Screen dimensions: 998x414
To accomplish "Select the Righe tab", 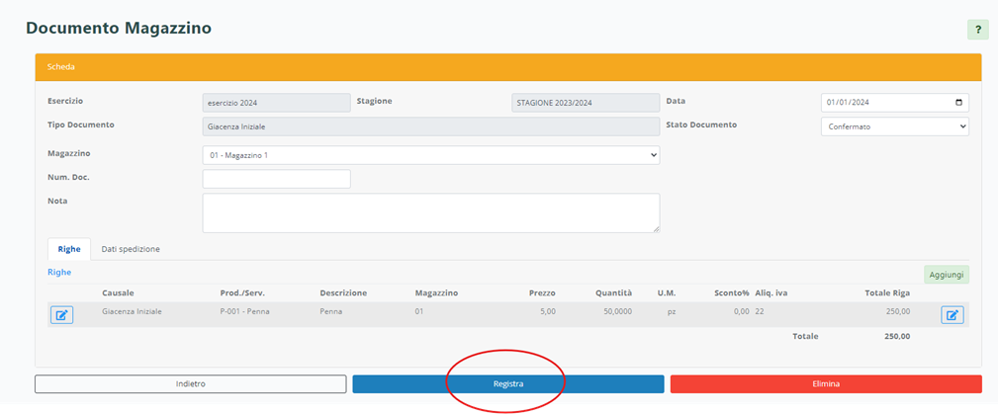I will click(x=69, y=249).
